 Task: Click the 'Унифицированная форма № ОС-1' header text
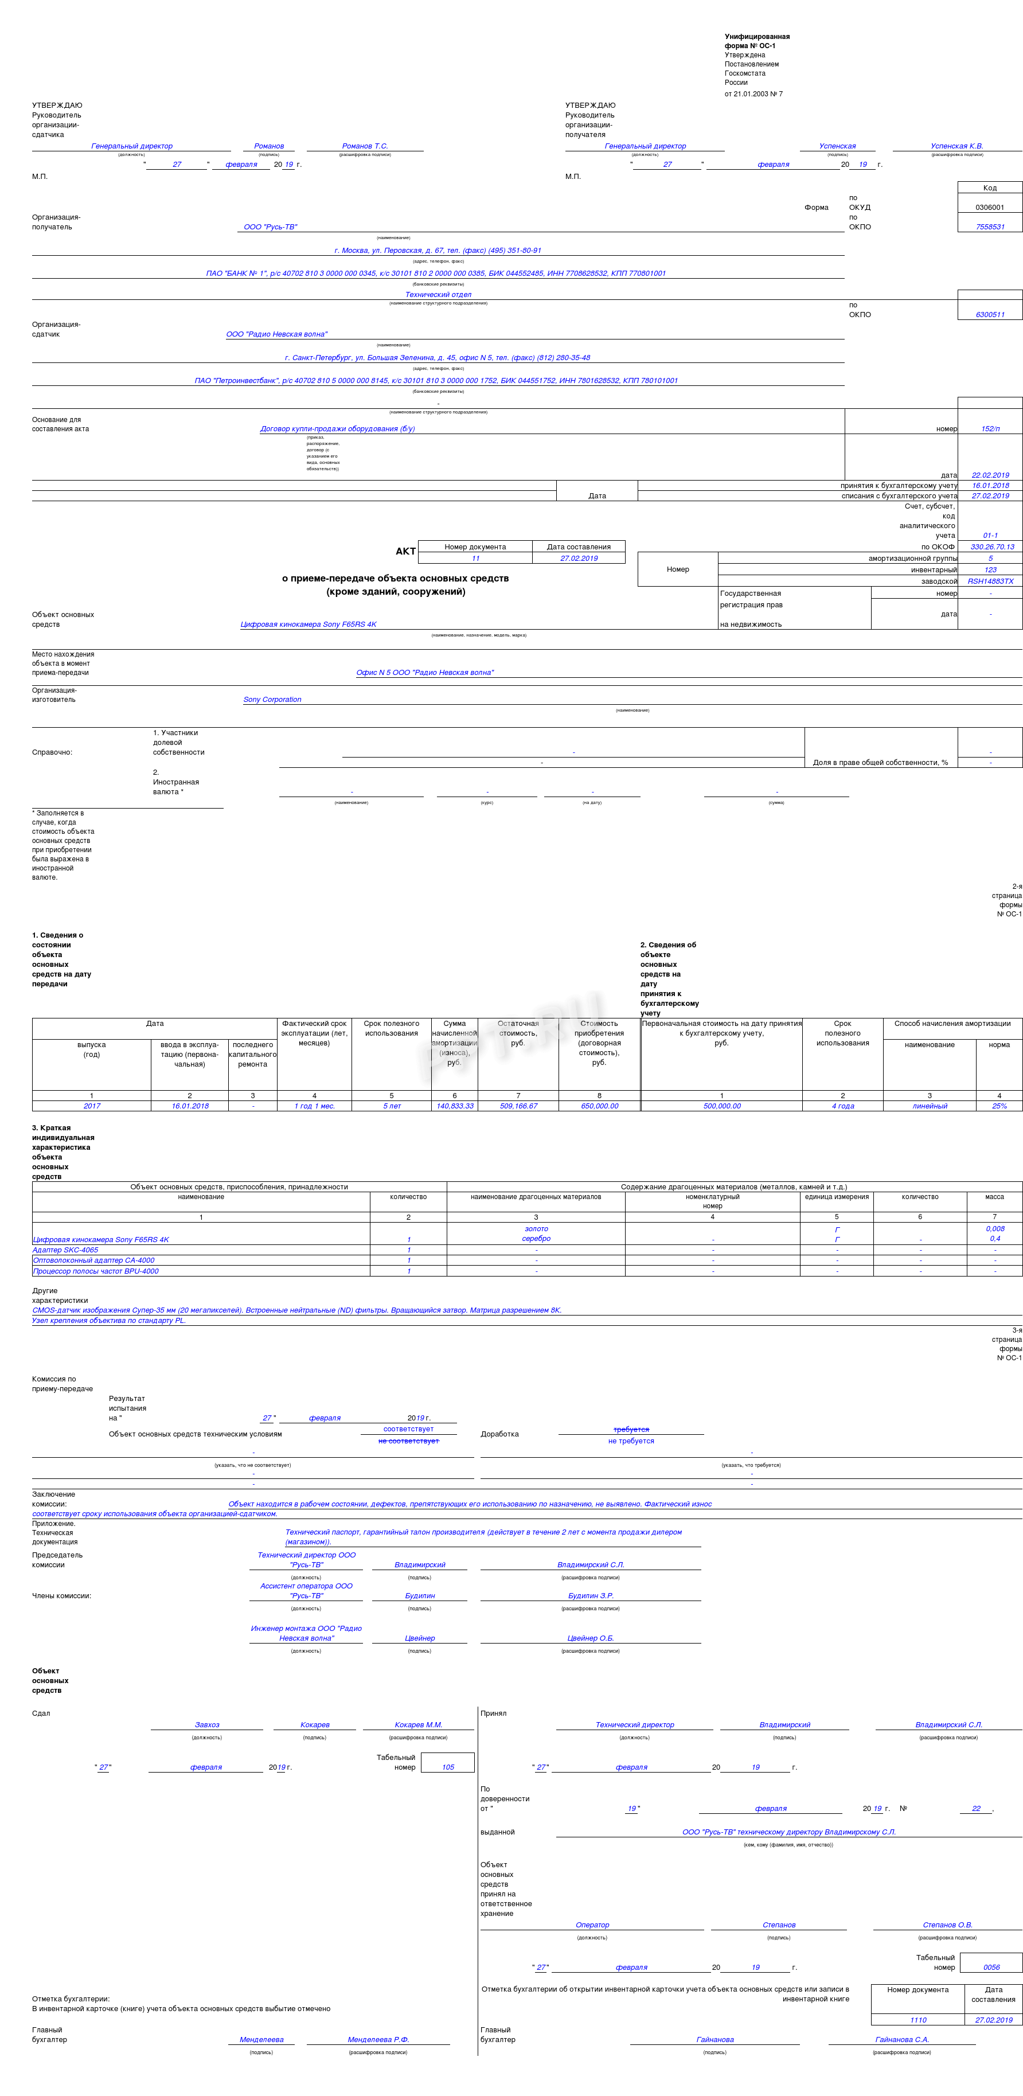coord(757,41)
